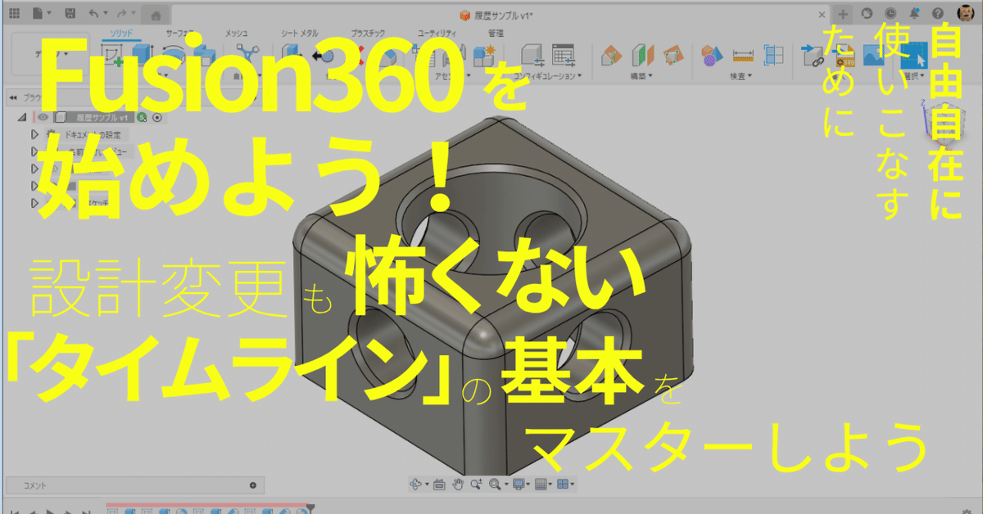The width and height of the screenshot is (983, 514).
Task: Select the Section Analysis tool
Action: (773, 56)
